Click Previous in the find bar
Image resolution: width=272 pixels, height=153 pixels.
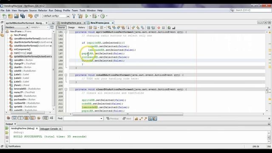pos(112,119)
